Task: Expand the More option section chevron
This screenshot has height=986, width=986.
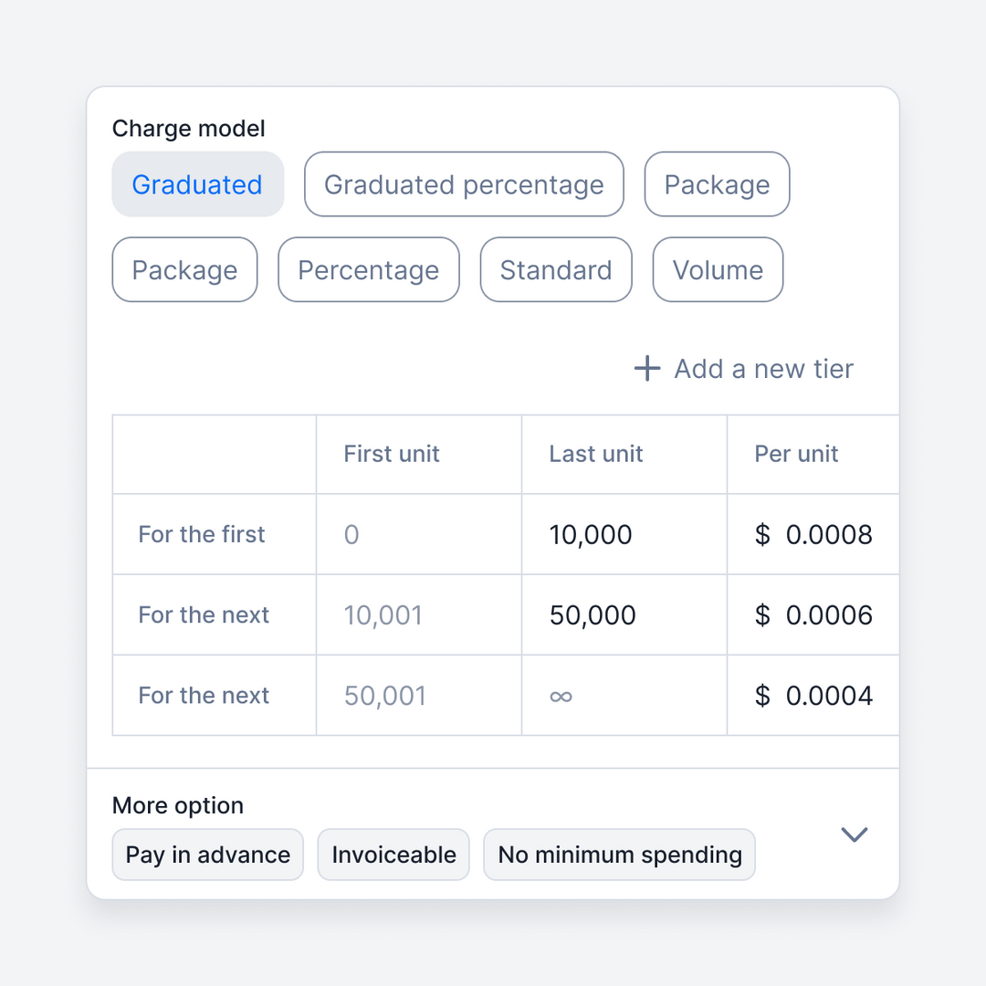Action: pos(855,834)
